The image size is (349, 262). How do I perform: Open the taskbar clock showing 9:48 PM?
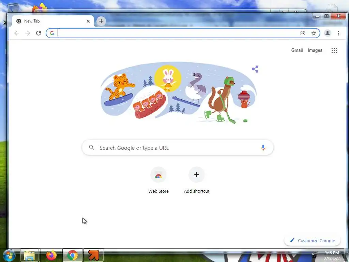click(332, 256)
